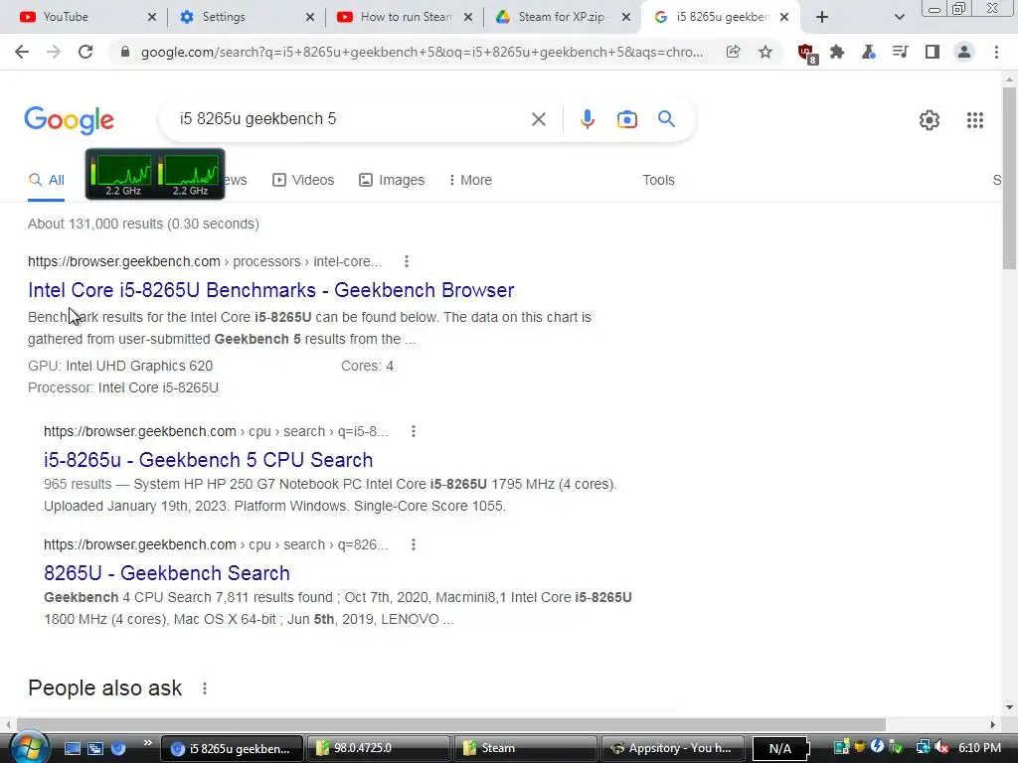Close the YouTube tab
1018x763 pixels.
pos(152,17)
